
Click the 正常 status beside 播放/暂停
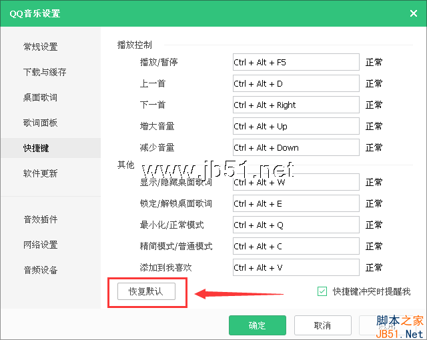coord(374,62)
